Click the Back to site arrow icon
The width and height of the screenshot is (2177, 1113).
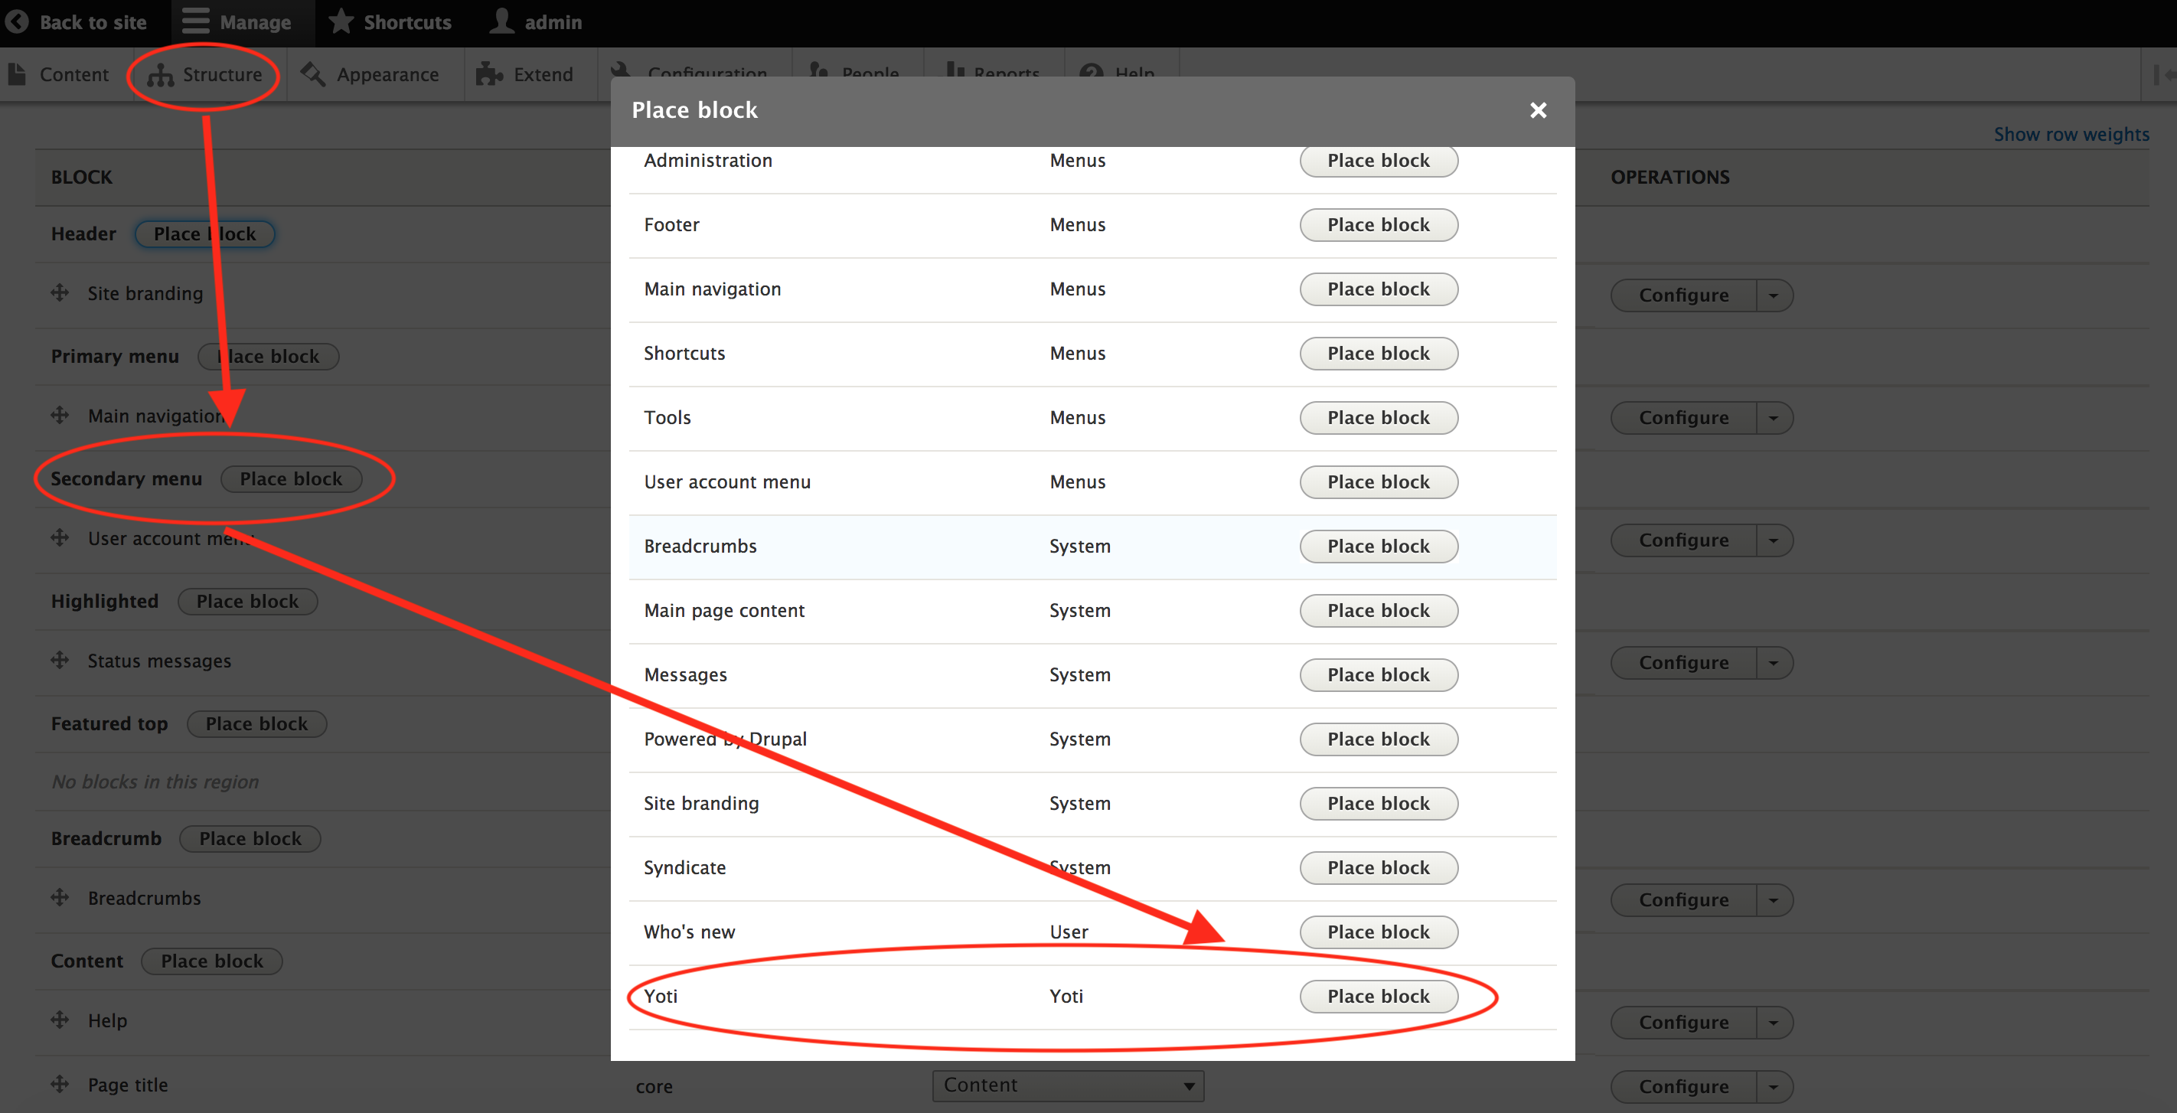[x=16, y=22]
